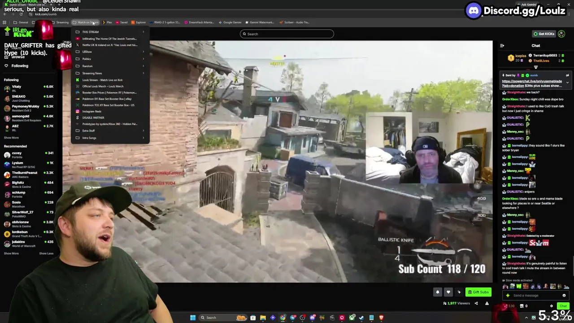
Task: Open PaymoneyWubby's channel in Following list
Action: tap(28, 108)
